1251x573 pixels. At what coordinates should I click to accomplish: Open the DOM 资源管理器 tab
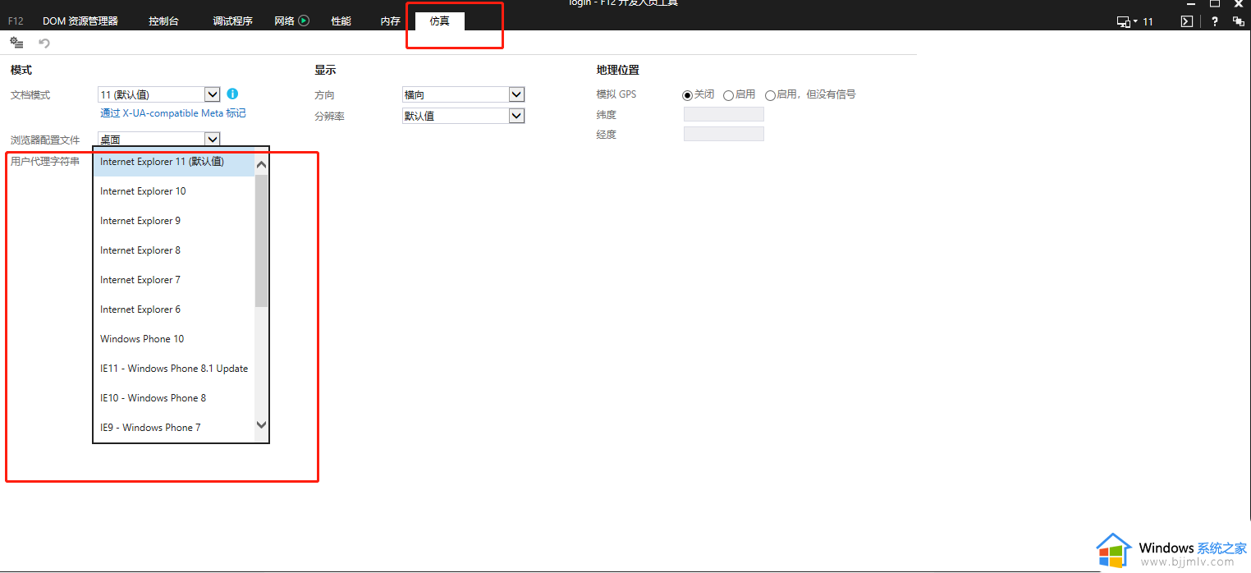pyautogui.click(x=80, y=21)
